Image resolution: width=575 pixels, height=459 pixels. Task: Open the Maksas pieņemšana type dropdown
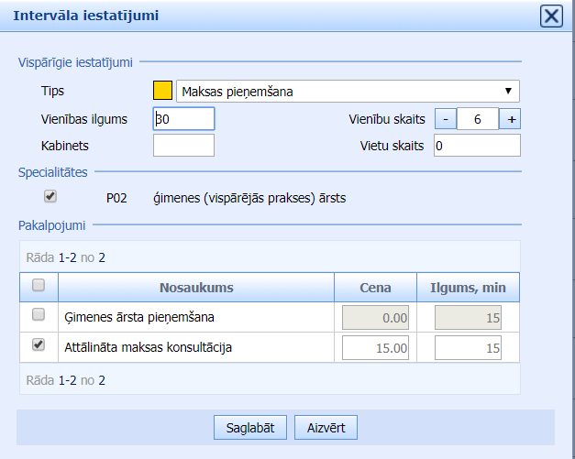347,91
